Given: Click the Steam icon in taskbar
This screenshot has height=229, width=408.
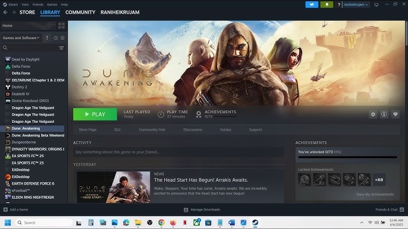Looking at the screenshot, I should (x=255, y=222).
